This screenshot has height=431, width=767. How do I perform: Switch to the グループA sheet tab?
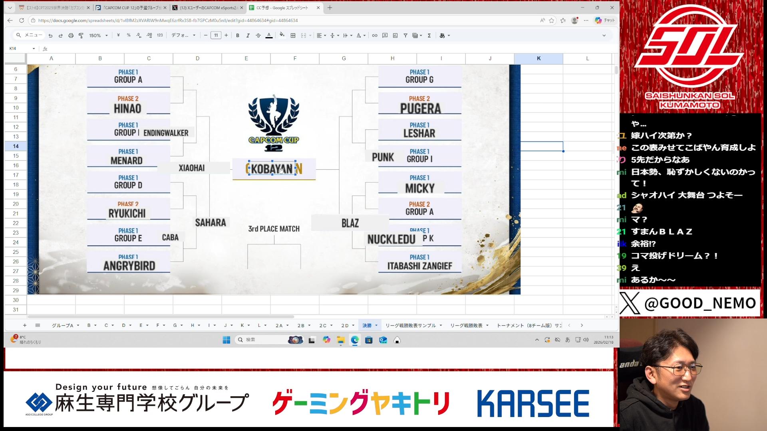(62, 325)
